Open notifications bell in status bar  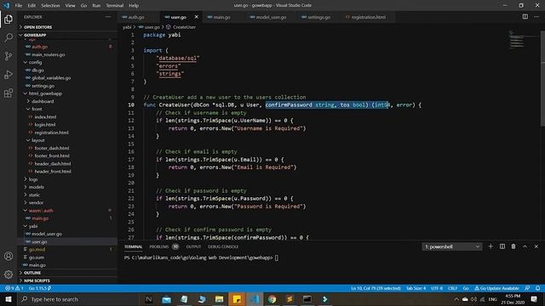tap(537, 288)
